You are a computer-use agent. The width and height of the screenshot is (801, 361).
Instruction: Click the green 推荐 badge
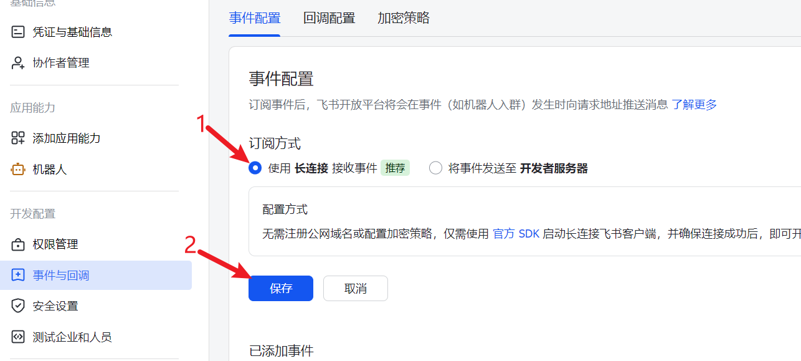coord(395,168)
